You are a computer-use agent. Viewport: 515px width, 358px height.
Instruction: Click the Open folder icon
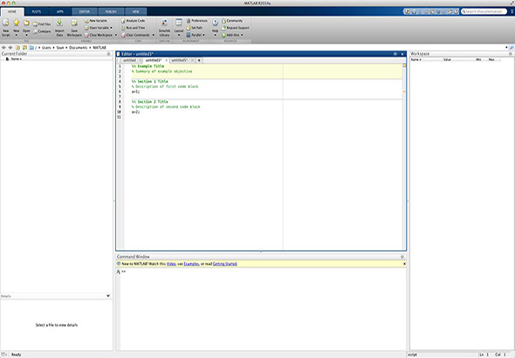tap(26, 23)
